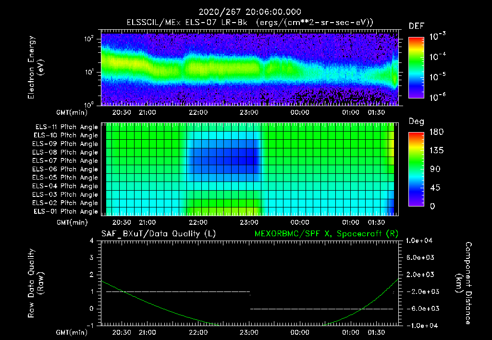The image size is (492, 340).
Task: Select the ELS-05 Pitch Angle row label
Action: tap(65, 178)
